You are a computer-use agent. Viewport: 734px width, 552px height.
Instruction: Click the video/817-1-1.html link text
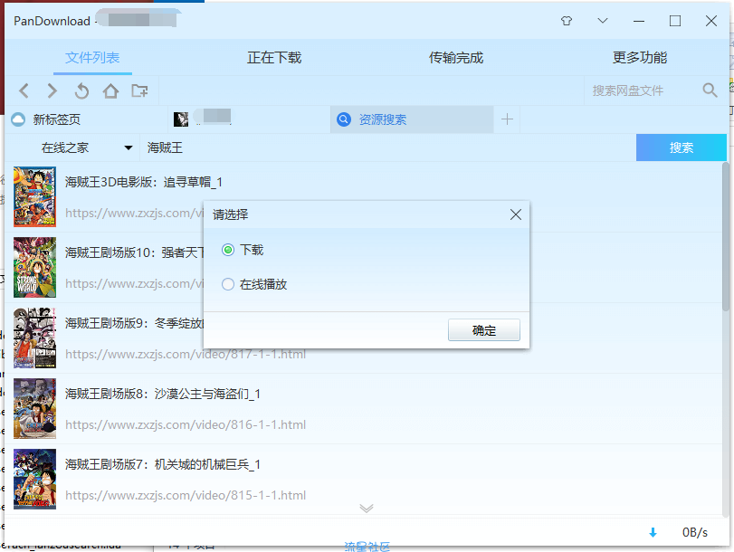(x=186, y=354)
